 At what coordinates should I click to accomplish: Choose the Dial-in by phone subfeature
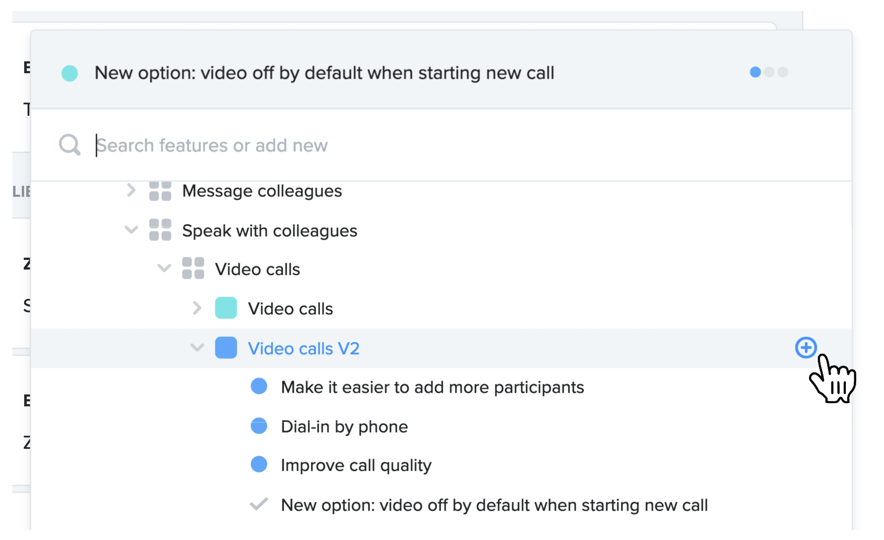(344, 427)
